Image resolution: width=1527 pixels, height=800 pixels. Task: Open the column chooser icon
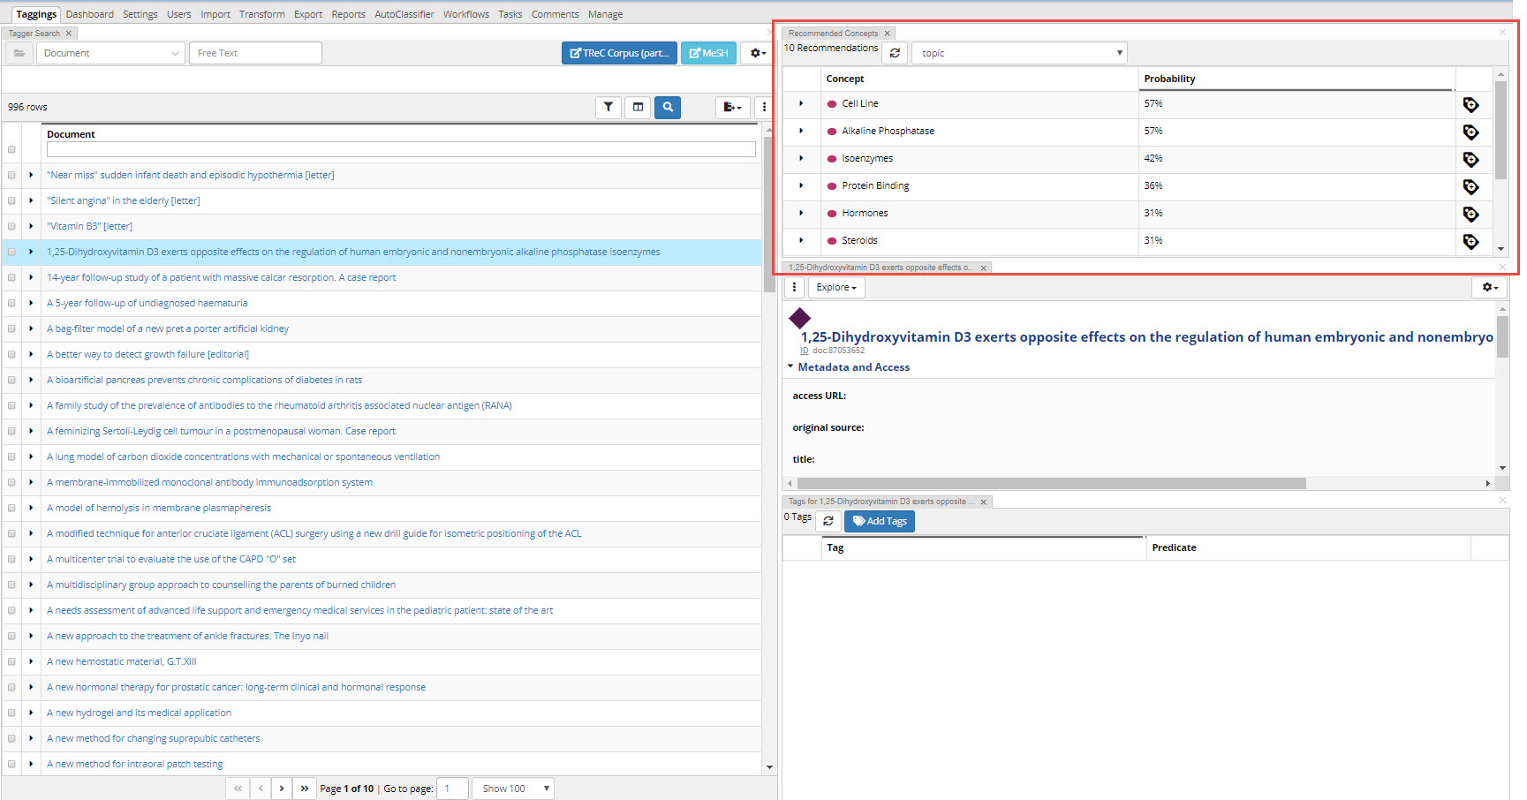[x=638, y=107]
